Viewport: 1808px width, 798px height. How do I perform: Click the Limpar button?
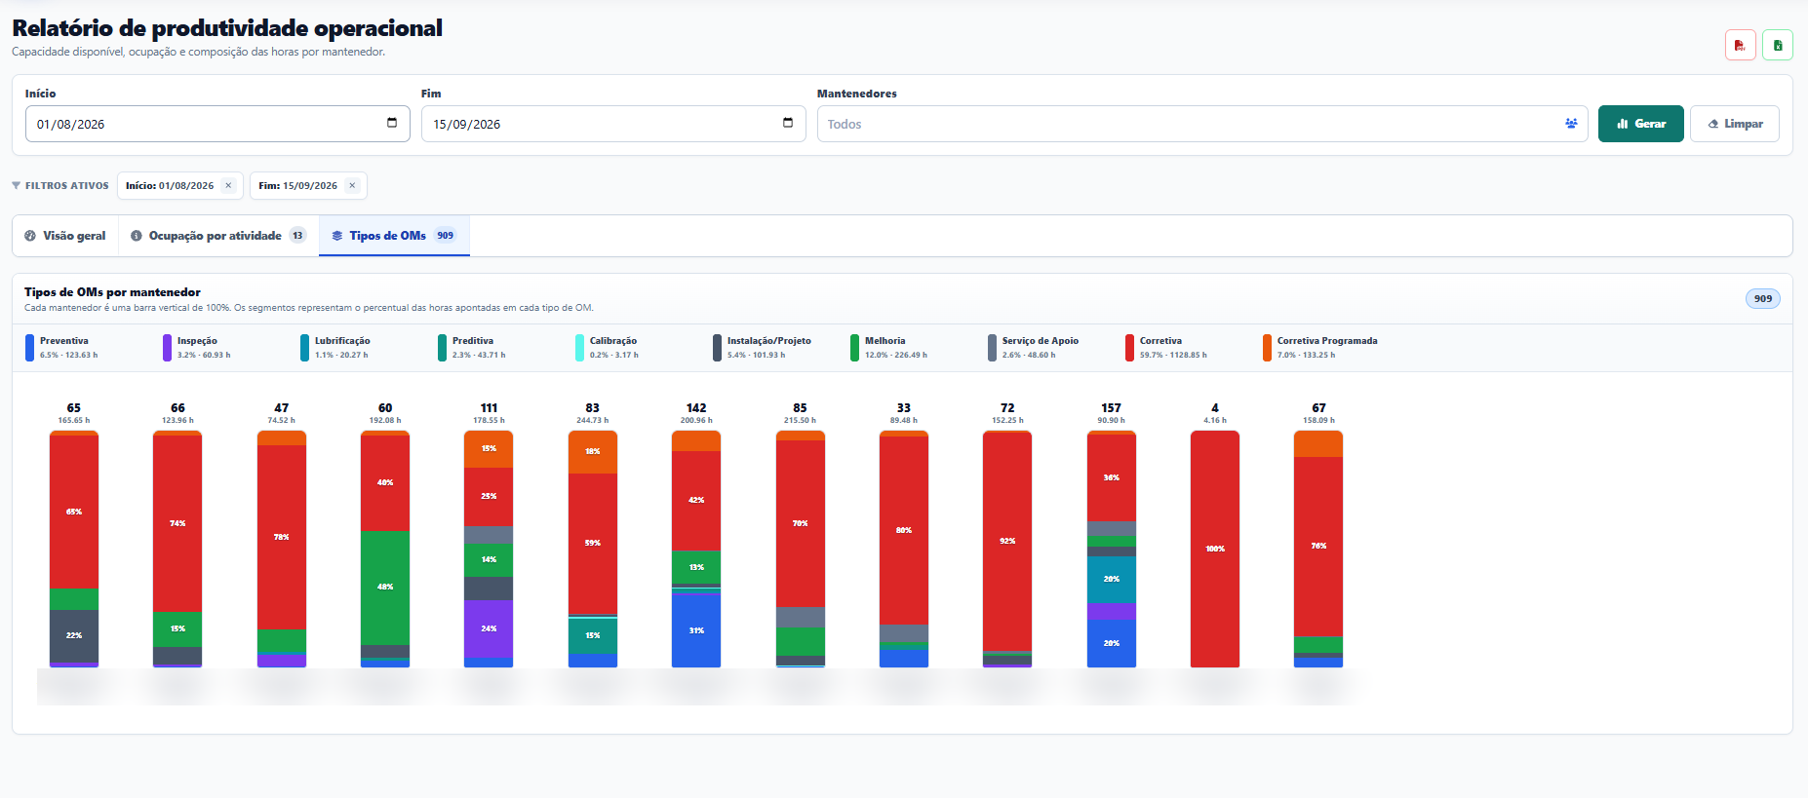point(1735,124)
